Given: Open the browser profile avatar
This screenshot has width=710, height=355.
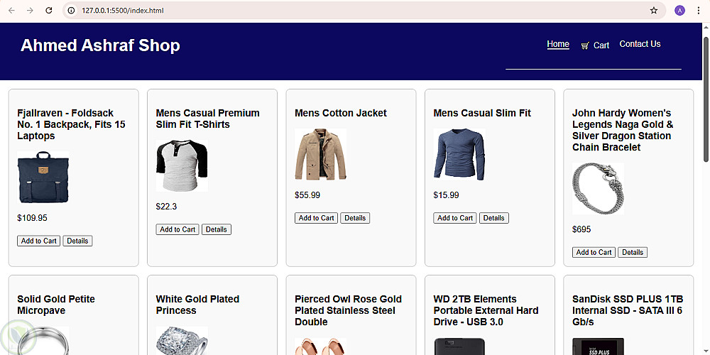Looking at the screenshot, I should pyautogui.click(x=679, y=11).
